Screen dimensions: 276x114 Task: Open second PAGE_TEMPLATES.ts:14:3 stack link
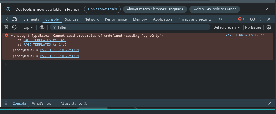45,44
